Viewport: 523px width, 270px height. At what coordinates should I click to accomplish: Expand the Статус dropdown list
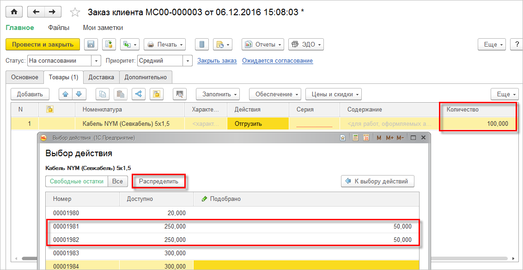tap(96, 61)
